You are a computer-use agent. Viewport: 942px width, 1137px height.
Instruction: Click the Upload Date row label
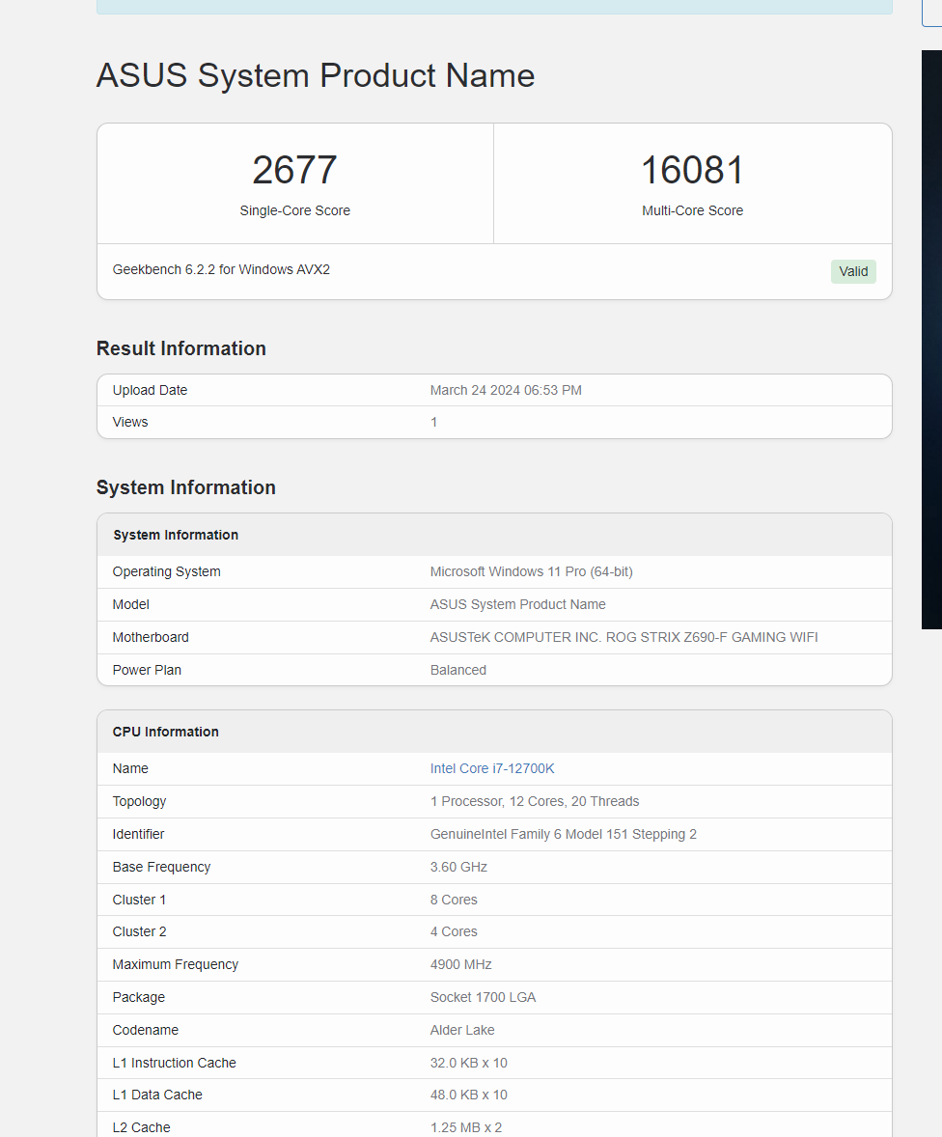(150, 390)
